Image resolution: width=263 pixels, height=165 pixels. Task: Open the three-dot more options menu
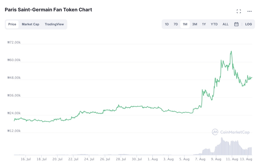249,11
